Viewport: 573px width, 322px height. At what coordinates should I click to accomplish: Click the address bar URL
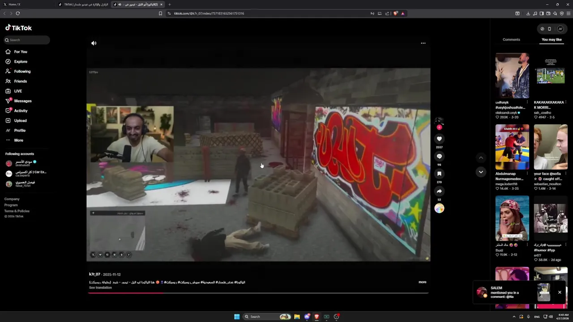[x=209, y=13]
